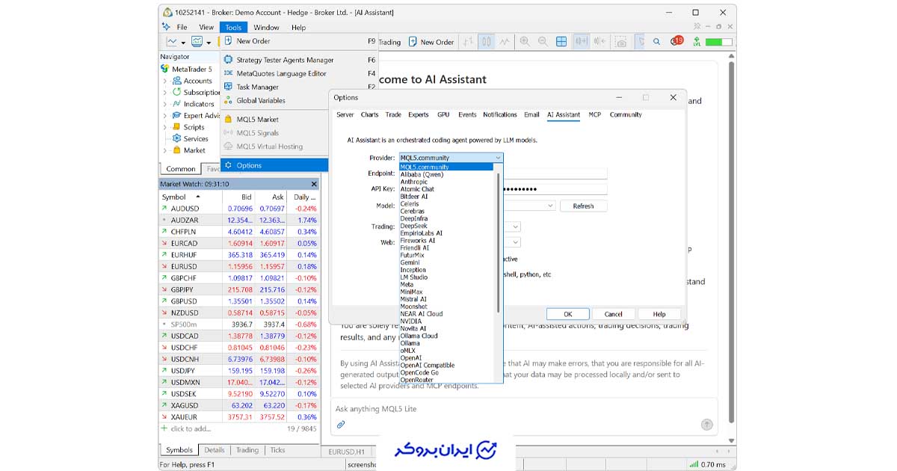This screenshot has height=471, width=897.
Task: Click the New Order button in the main toolbar
Action: (x=431, y=42)
